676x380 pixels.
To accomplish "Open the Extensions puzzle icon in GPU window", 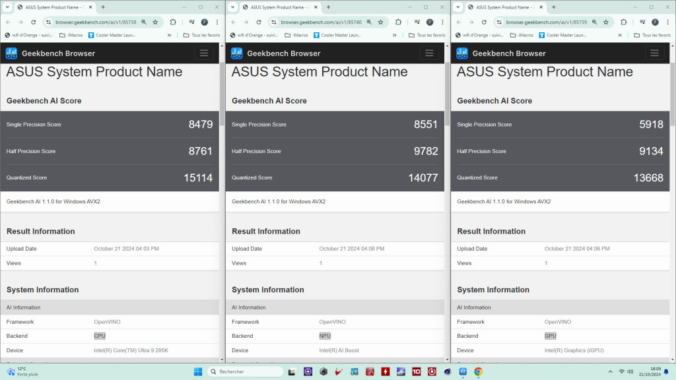I will 624,22.
